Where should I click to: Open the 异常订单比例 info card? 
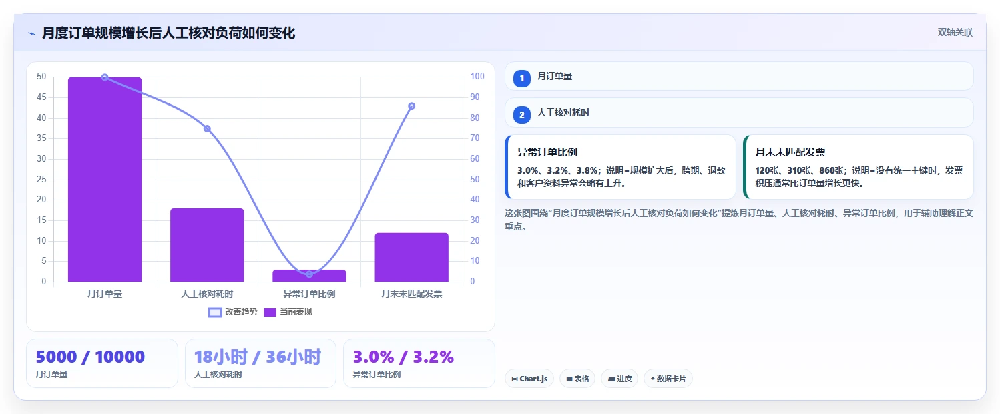(x=620, y=167)
